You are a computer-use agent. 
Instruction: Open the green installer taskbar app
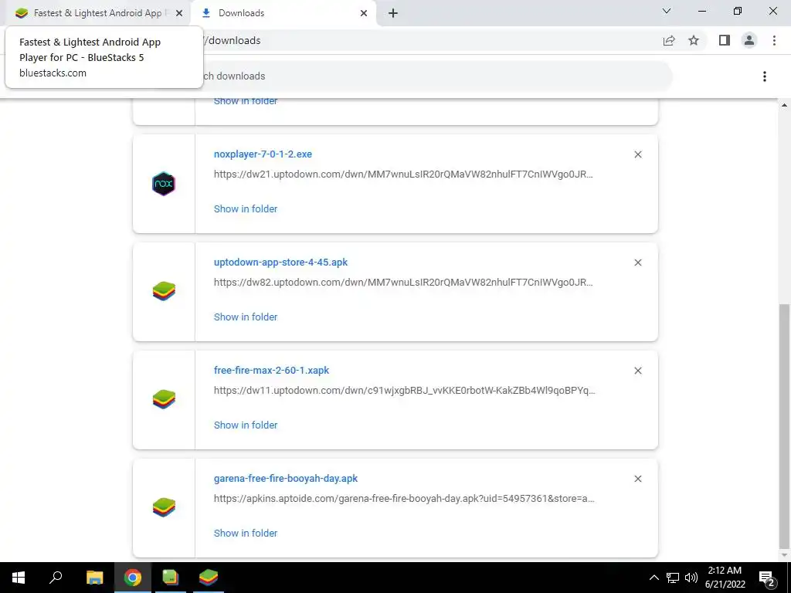(x=171, y=578)
